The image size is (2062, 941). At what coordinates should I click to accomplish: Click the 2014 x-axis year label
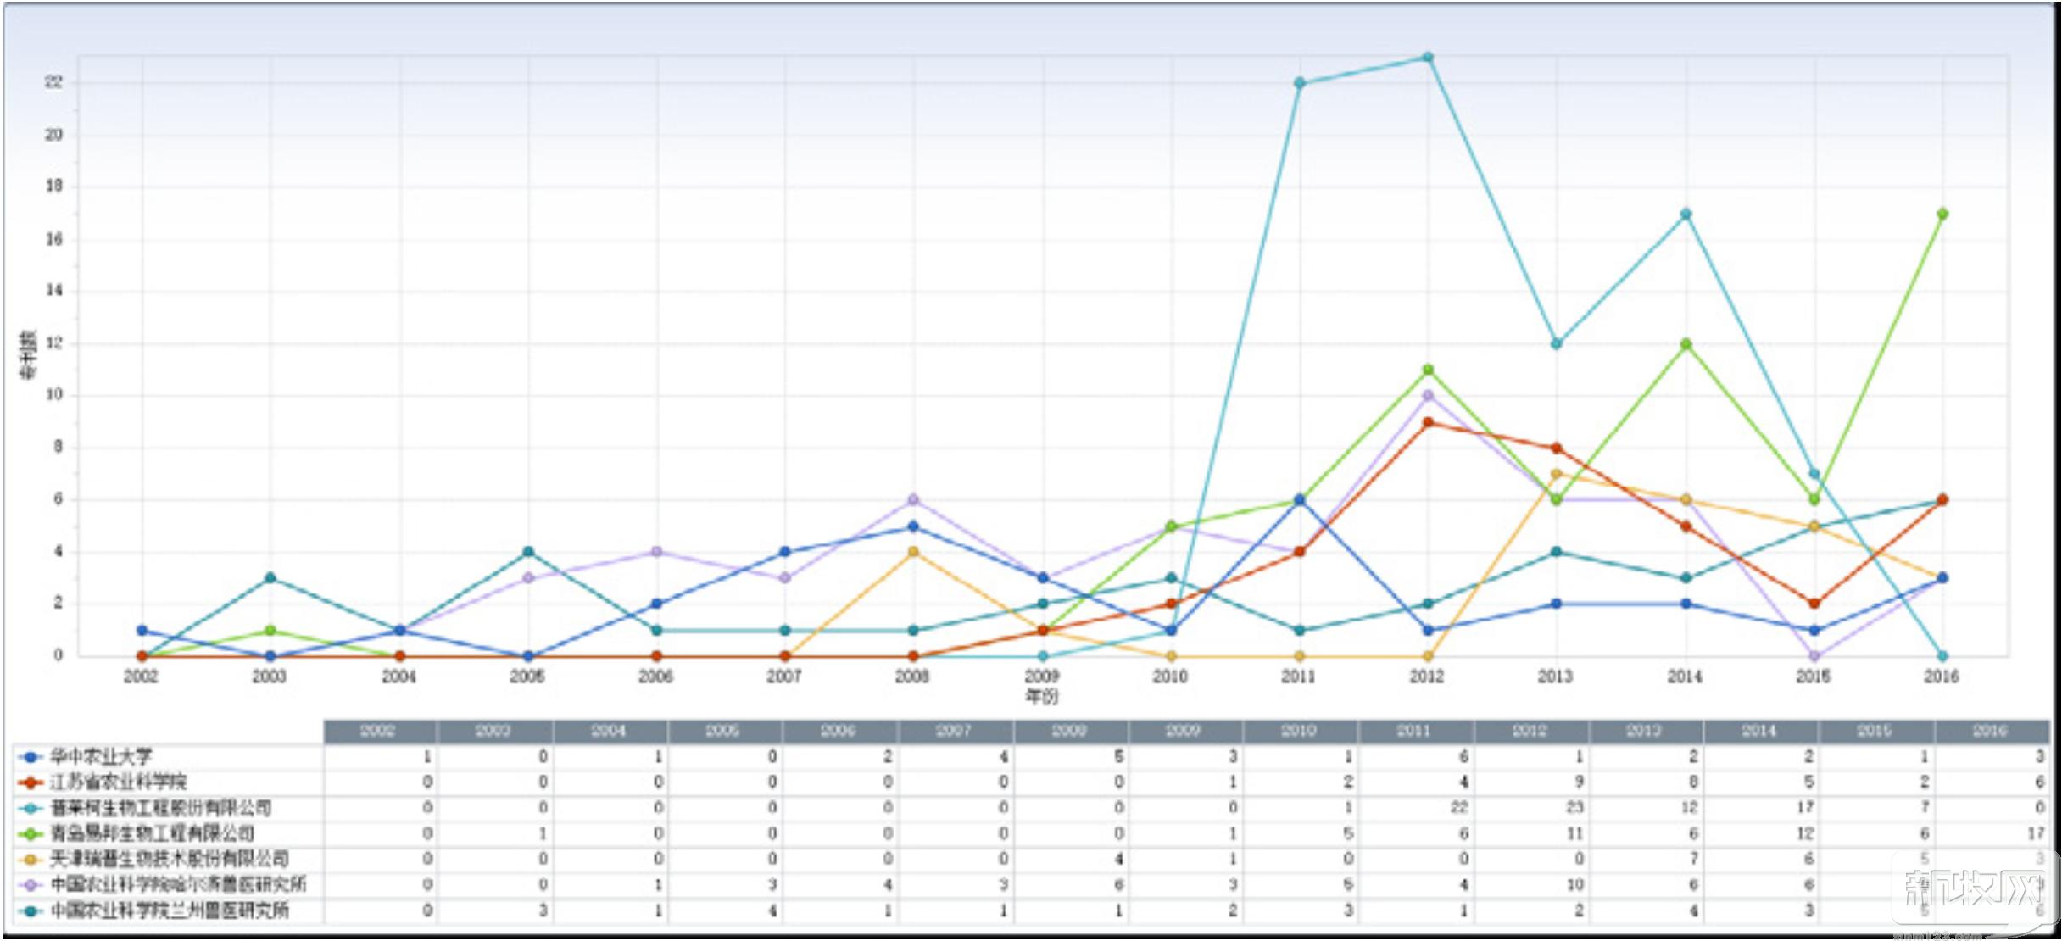(1685, 677)
